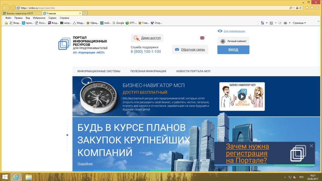Open the first Вход... favorites bookmark

15,23
